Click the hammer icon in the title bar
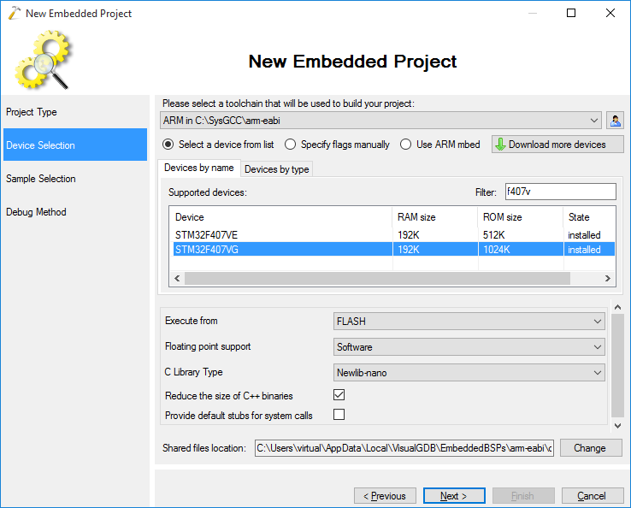The image size is (631, 508). (14, 13)
